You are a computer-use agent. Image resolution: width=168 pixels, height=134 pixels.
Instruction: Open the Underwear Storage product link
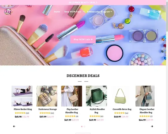point(48,109)
